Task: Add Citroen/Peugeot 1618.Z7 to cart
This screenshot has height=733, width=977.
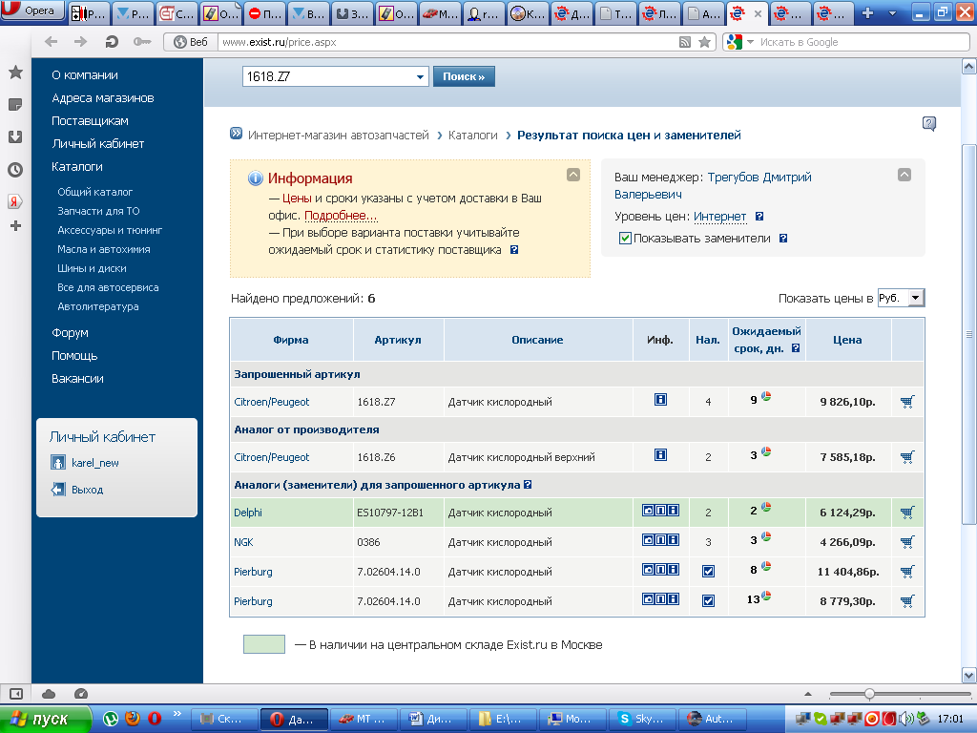Action: pyautogui.click(x=907, y=402)
